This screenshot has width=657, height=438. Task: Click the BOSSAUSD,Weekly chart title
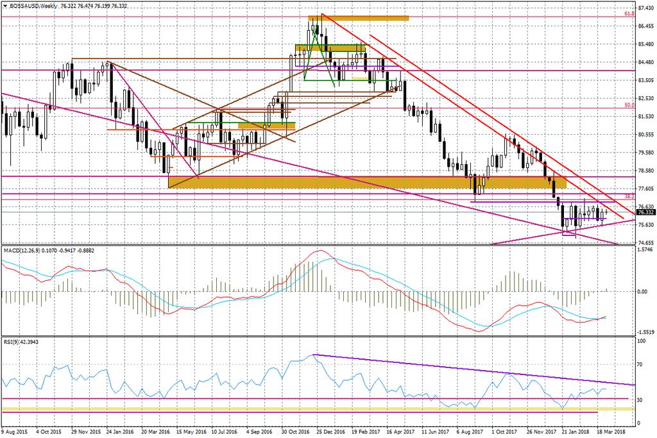coord(33,6)
